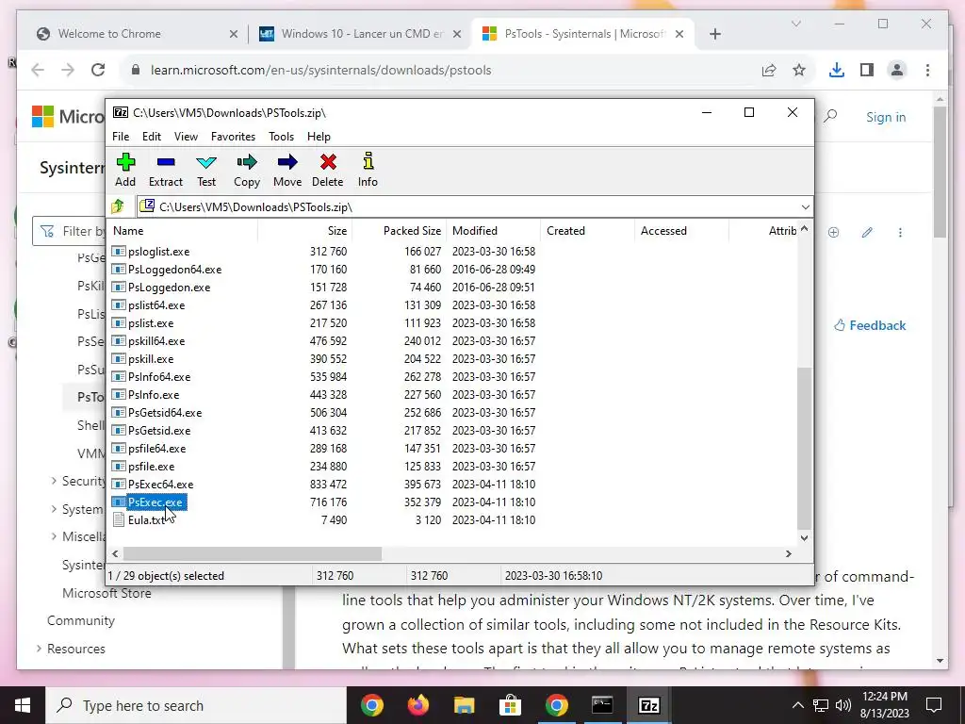
Task: Open a new Chrome tab
Action: pyautogui.click(x=715, y=34)
